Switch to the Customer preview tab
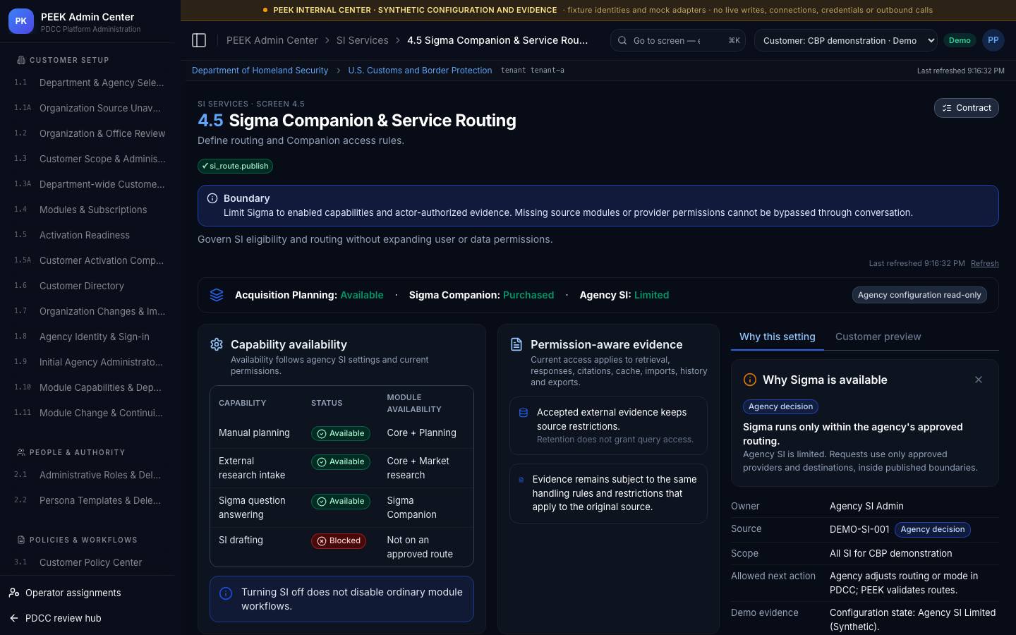 [x=878, y=337]
